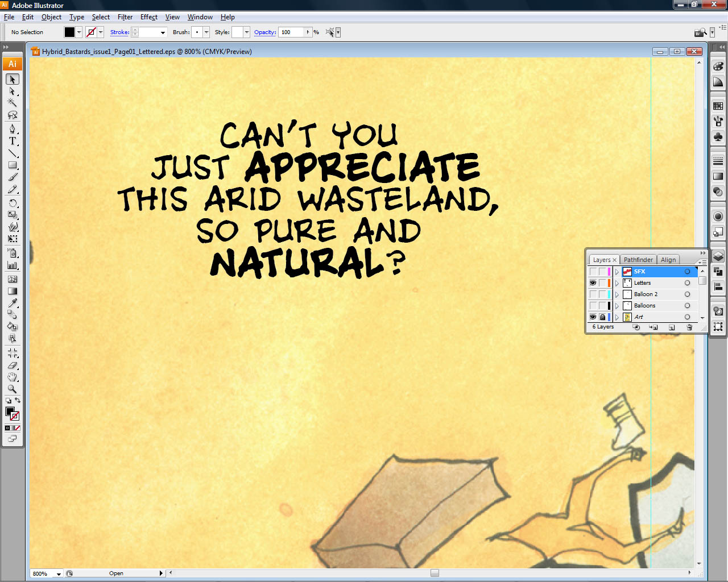The width and height of the screenshot is (728, 582).
Task: Click the Opacity value field
Action: (292, 32)
